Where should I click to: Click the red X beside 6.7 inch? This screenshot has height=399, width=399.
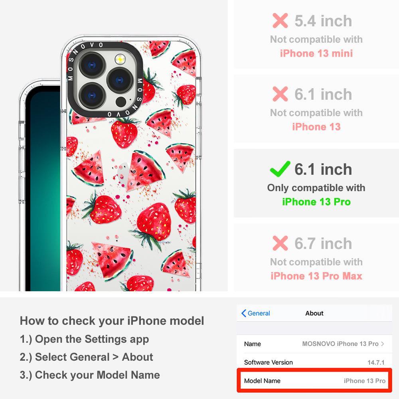[x=280, y=243]
